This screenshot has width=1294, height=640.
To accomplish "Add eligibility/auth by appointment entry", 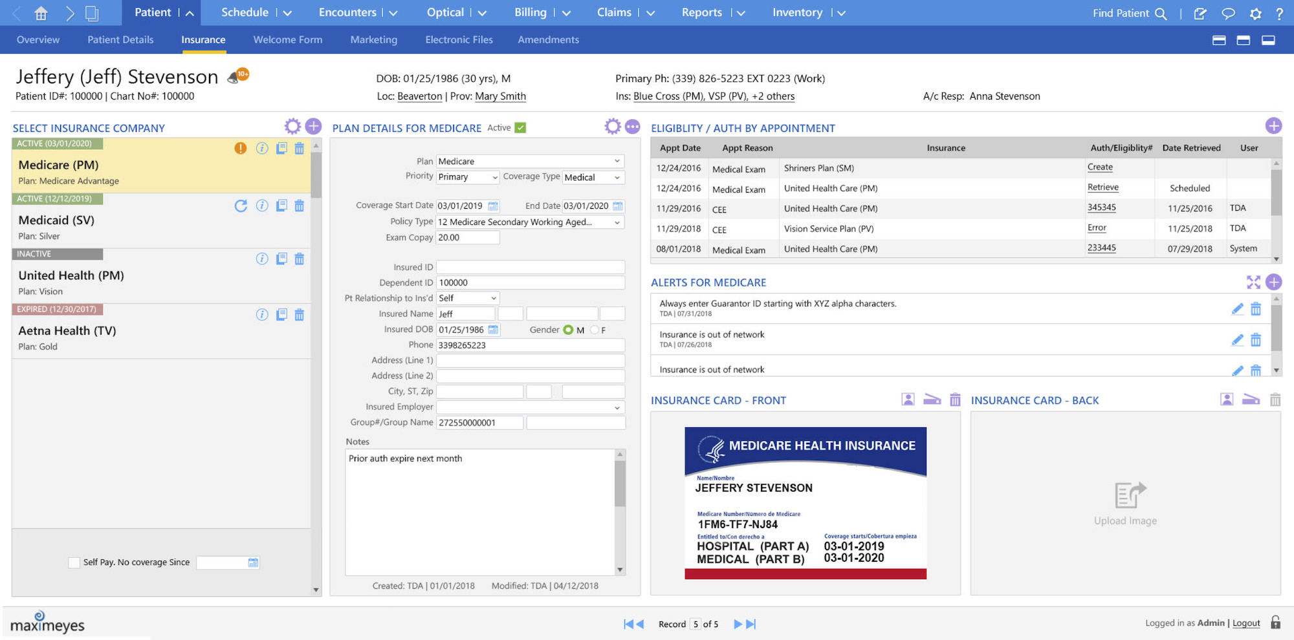I will [1273, 126].
